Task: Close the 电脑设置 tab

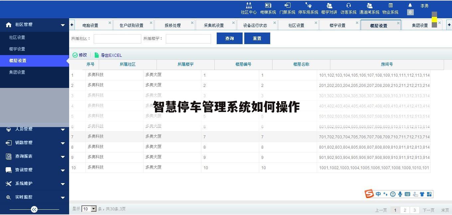Action: (110, 23)
